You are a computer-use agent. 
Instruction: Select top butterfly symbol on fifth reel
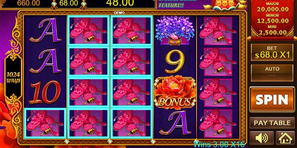click(x=218, y=30)
